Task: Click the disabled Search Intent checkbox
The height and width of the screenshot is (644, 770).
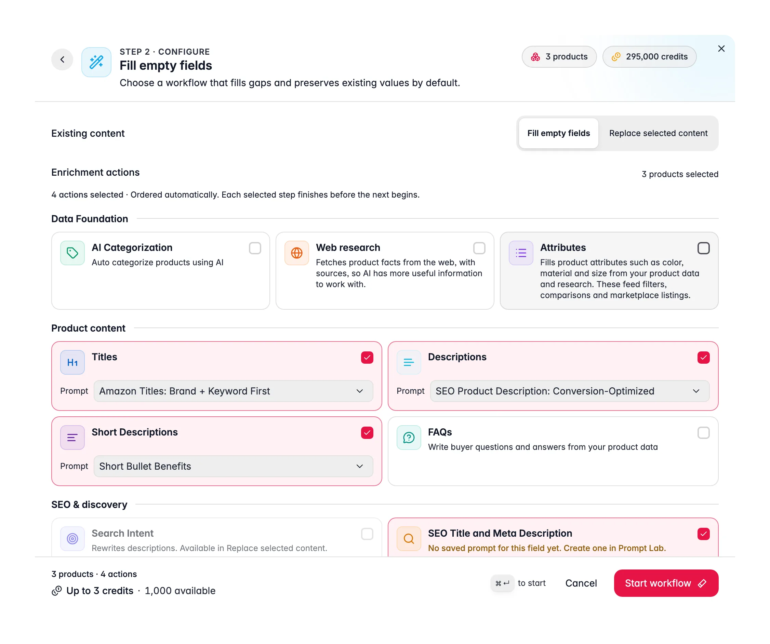Action: tap(367, 534)
